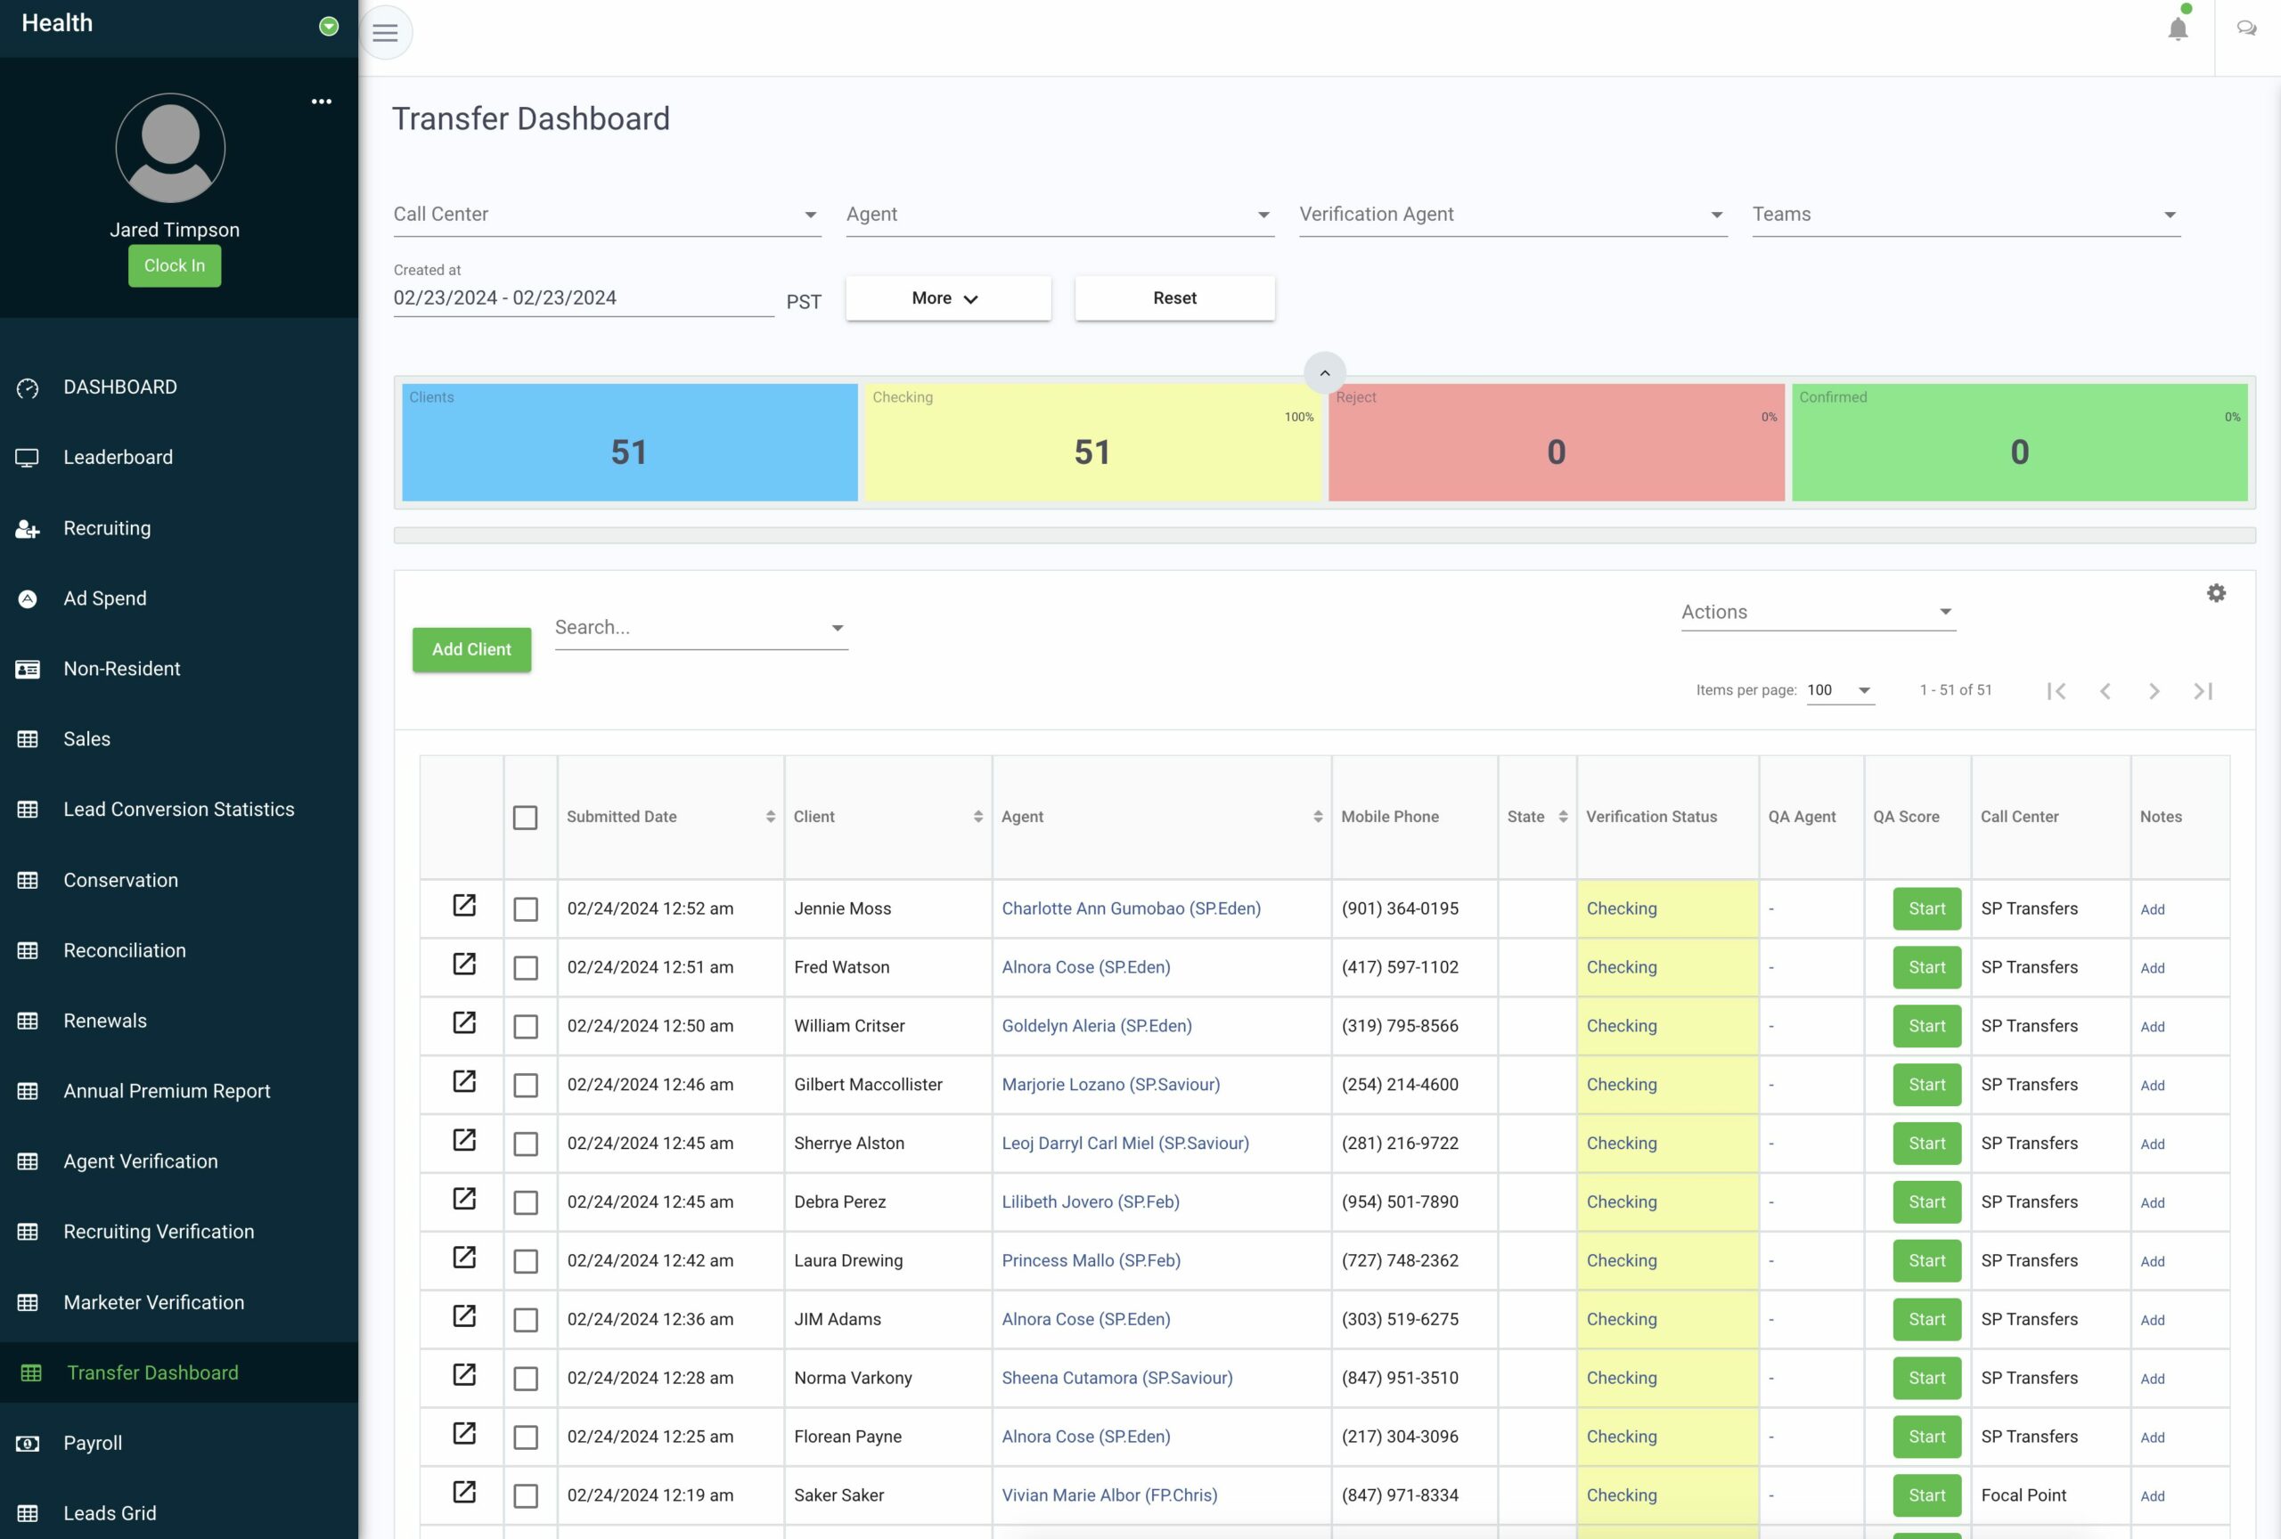Sort by Submitted Date column arrows
The width and height of the screenshot is (2281, 1539).
[x=771, y=816]
